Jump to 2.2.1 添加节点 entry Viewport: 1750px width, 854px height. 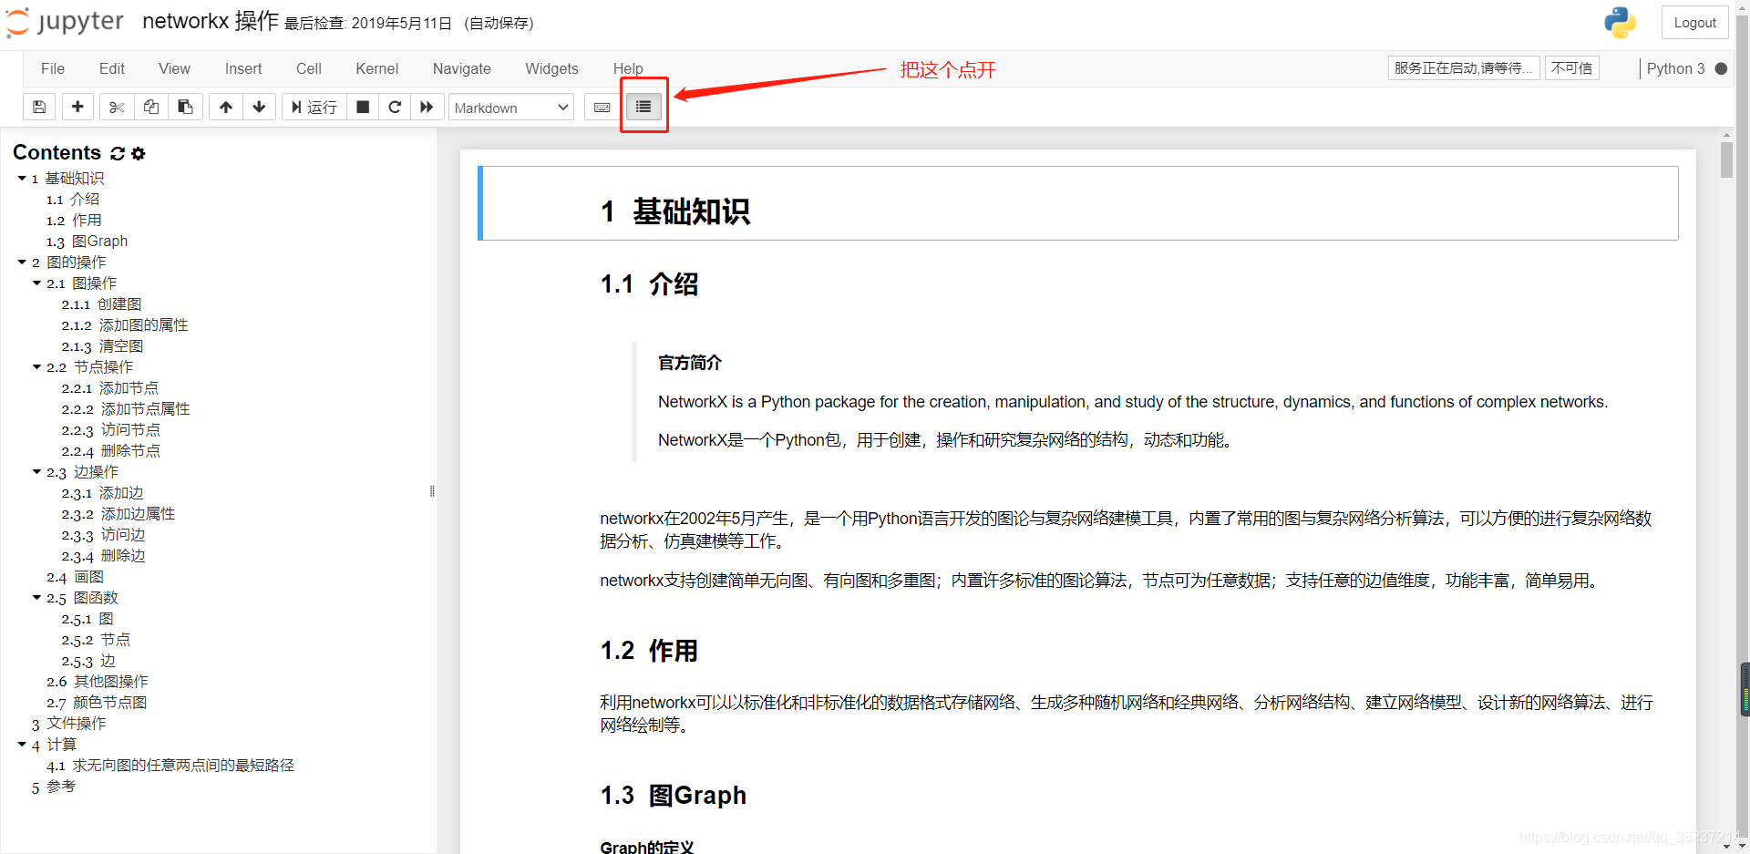click(x=109, y=387)
